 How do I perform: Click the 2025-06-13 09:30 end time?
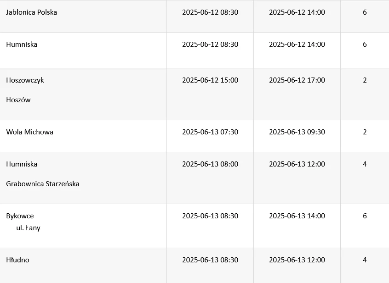(x=297, y=132)
